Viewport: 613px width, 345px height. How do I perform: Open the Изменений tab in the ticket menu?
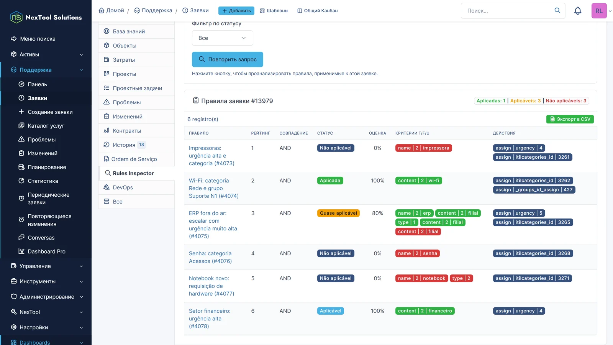136,117
